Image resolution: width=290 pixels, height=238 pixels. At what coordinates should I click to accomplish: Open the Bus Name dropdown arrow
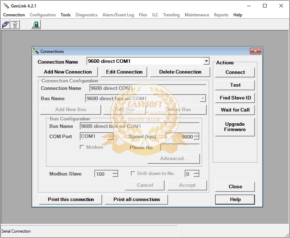click(203, 98)
